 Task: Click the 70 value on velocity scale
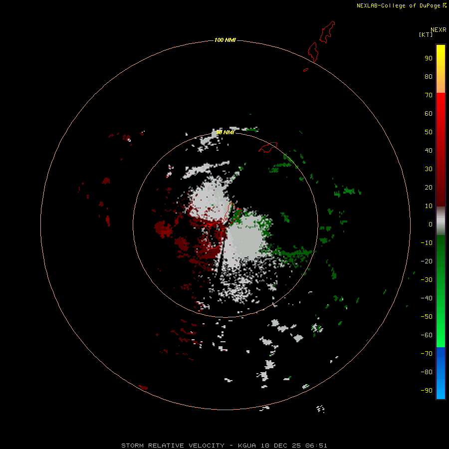429,95
